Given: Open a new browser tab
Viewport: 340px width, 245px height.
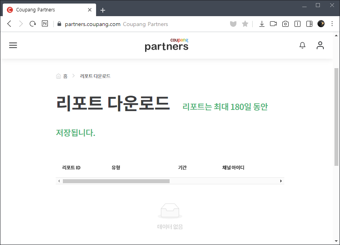Looking at the screenshot, I should point(103,10).
